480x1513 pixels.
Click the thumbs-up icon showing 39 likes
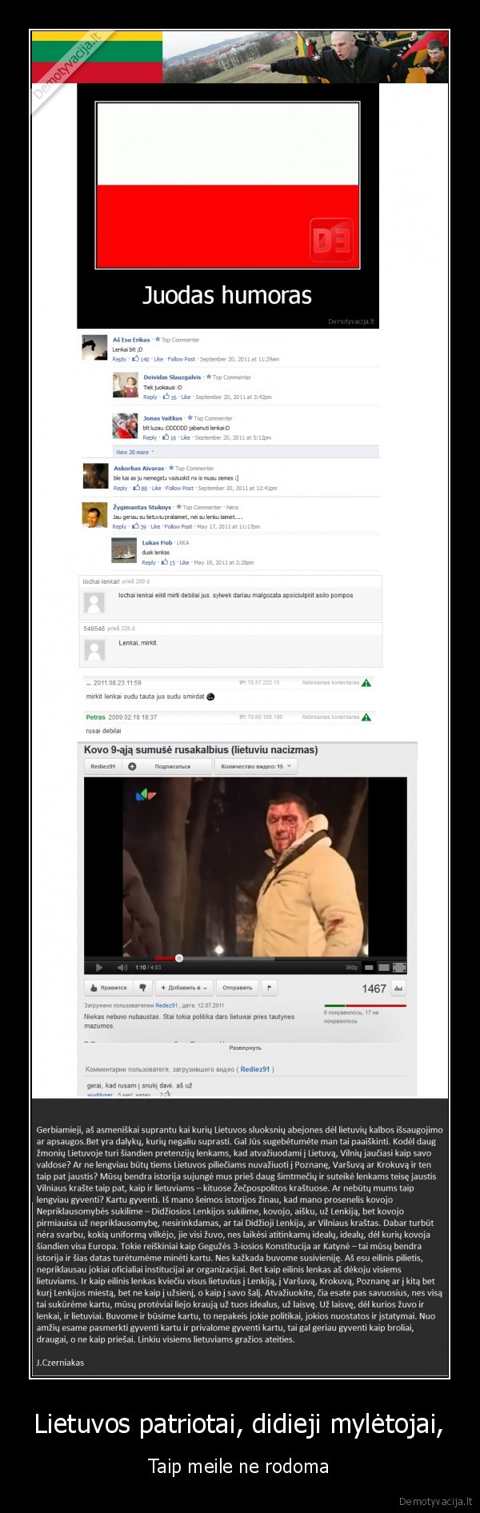click(x=136, y=526)
